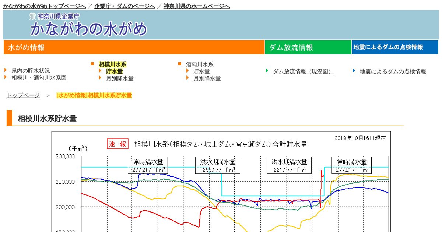
Task: Click orange square bullet beside 酒匂川水系
Action: point(180,64)
